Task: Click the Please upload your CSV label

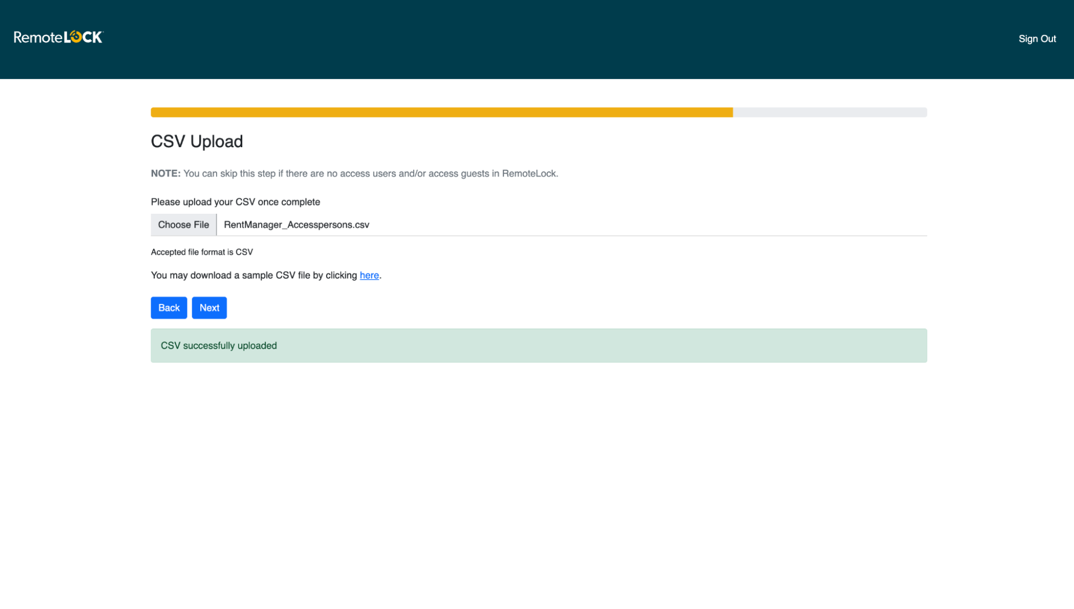Action: point(235,201)
